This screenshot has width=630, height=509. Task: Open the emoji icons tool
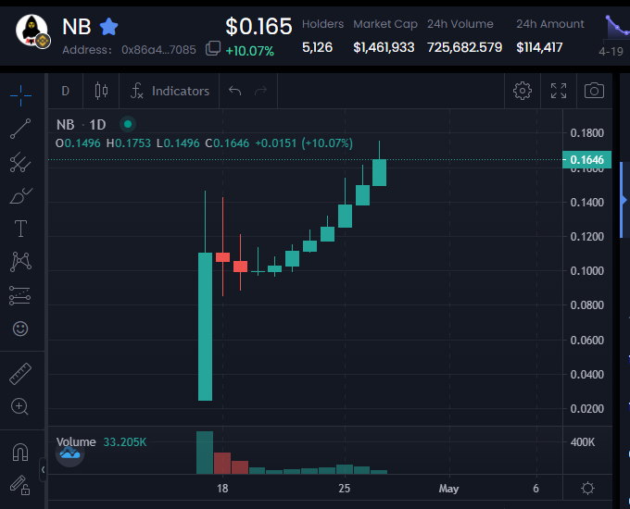20,329
